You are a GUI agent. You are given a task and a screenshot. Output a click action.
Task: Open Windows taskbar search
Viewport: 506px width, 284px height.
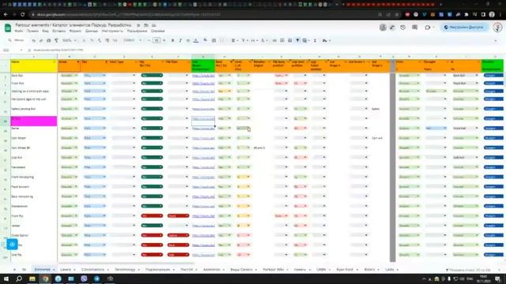pos(19,278)
